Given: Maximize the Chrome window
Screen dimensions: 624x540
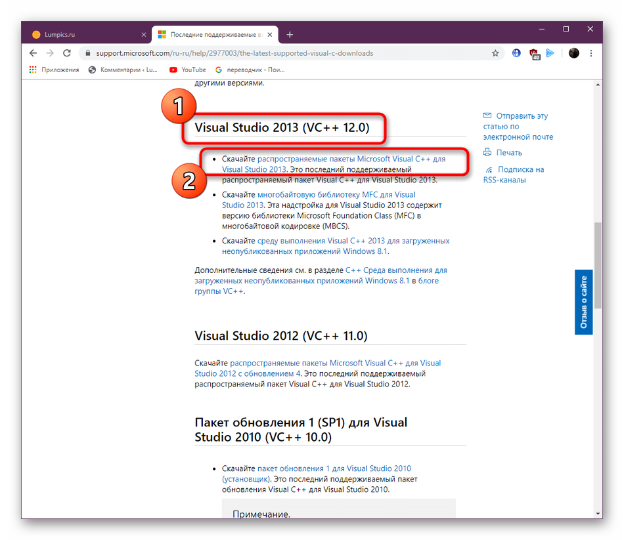Looking at the screenshot, I should coord(566,29).
